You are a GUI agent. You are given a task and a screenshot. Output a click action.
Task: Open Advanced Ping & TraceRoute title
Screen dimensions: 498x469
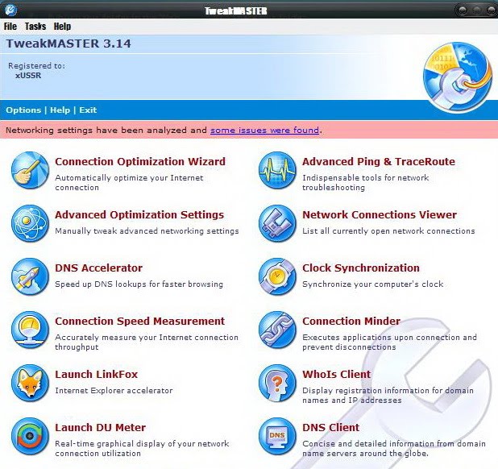pos(379,162)
